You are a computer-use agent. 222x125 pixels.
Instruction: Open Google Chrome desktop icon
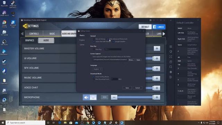click(4, 24)
